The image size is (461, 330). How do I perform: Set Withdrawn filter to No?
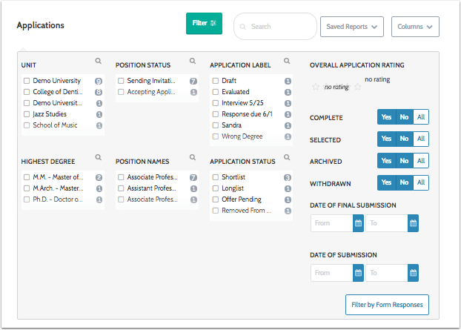click(x=405, y=182)
